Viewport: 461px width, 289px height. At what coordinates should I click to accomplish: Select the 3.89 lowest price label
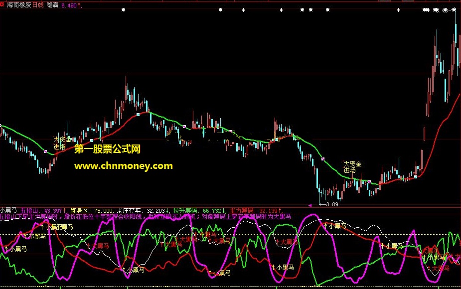coord(332,204)
